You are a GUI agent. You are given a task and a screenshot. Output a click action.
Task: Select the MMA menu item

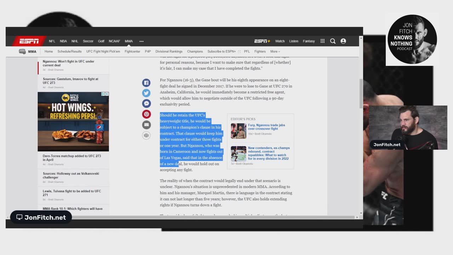(129, 41)
